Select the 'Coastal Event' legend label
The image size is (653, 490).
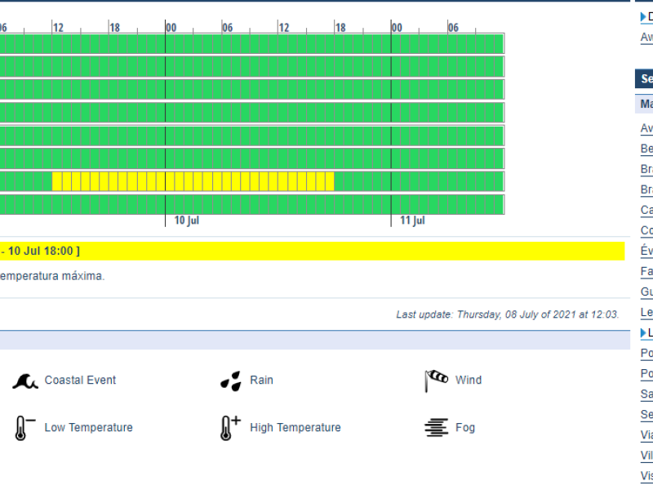pos(80,380)
